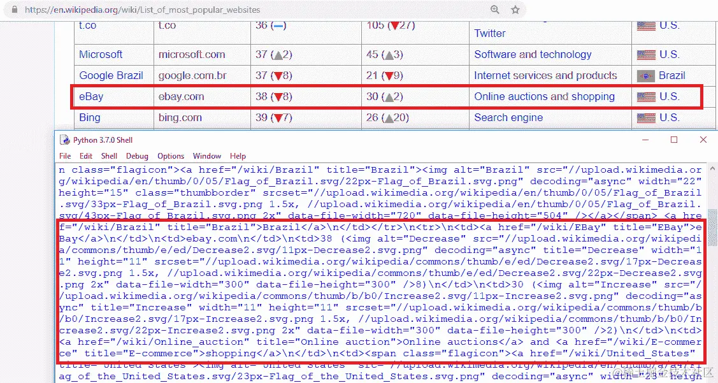
Task: Click the decrease arrow beside Bing's 39
Action: [x=277, y=118]
